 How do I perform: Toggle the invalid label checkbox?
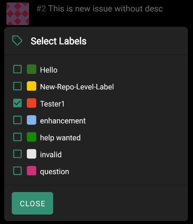(x=17, y=154)
